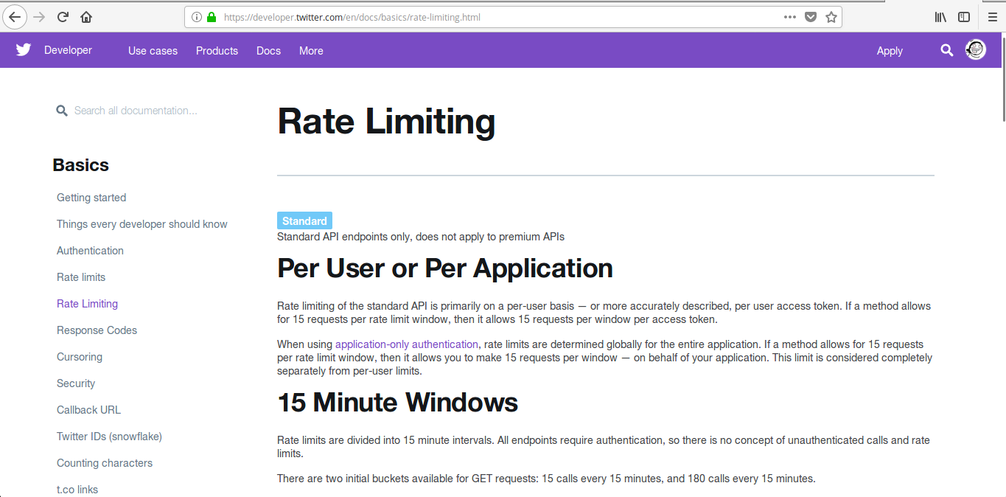Click the Basics sidebar heading

tap(81, 165)
